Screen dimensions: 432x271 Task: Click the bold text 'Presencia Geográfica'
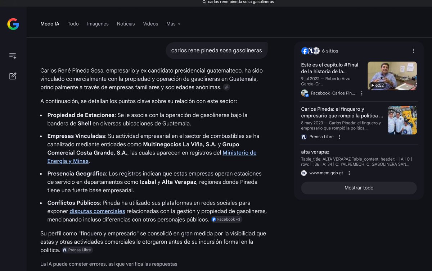77,174
